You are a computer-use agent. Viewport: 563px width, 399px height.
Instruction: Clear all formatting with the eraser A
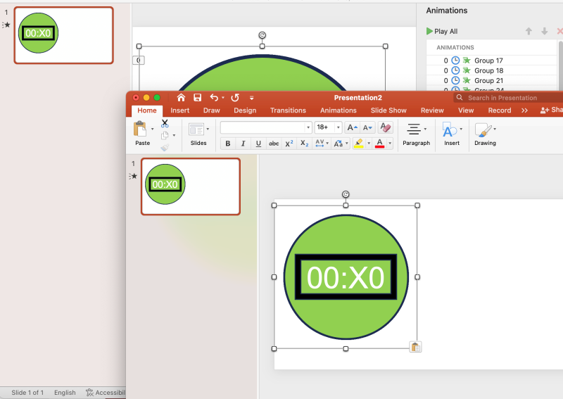click(385, 127)
